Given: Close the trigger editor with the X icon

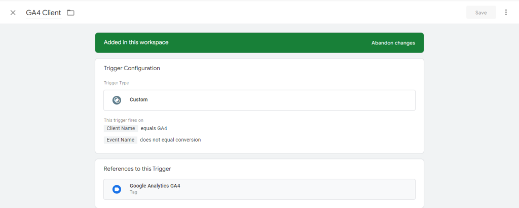Looking at the screenshot, I should click(x=13, y=13).
